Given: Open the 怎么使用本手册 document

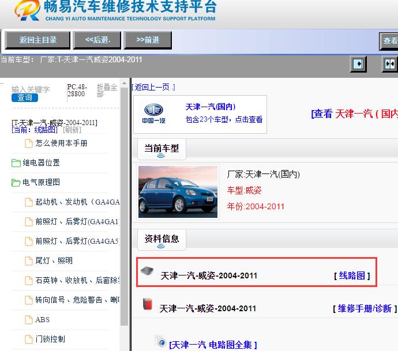Looking at the screenshot, I should [x=61, y=144].
